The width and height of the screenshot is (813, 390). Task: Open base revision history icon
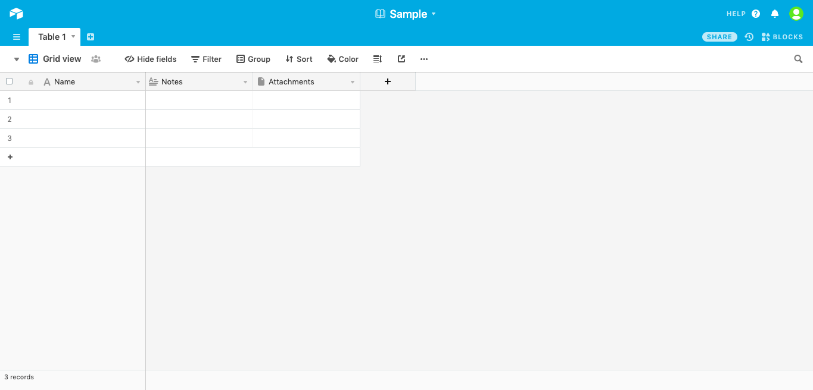[749, 37]
